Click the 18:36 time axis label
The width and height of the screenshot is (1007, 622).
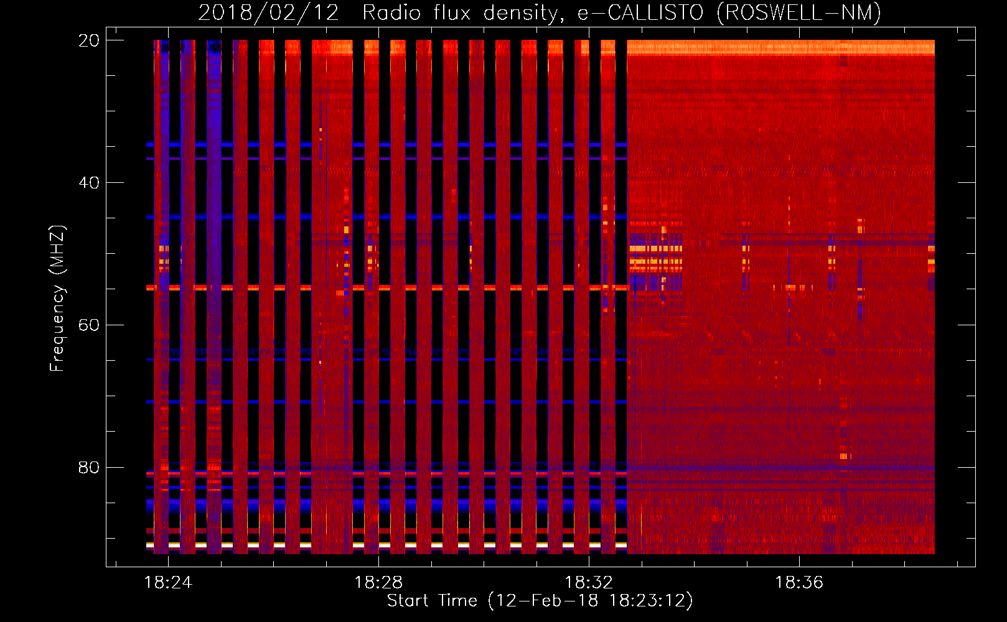799,583
